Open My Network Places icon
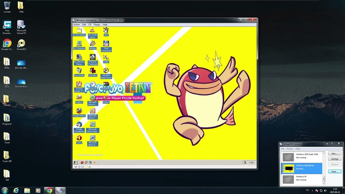Image resolution: width=345 pixels, height=194 pixels. click(79, 60)
